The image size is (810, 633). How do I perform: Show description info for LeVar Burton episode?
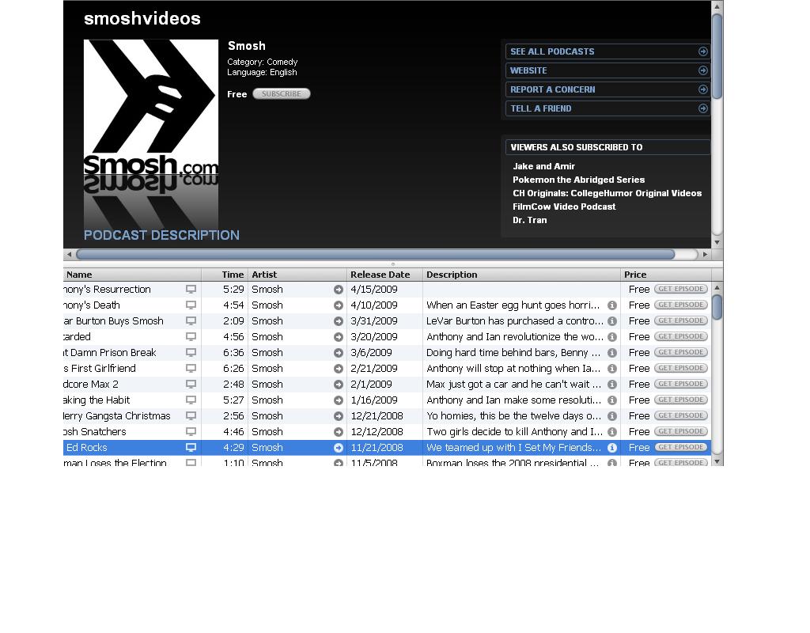click(x=612, y=321)
